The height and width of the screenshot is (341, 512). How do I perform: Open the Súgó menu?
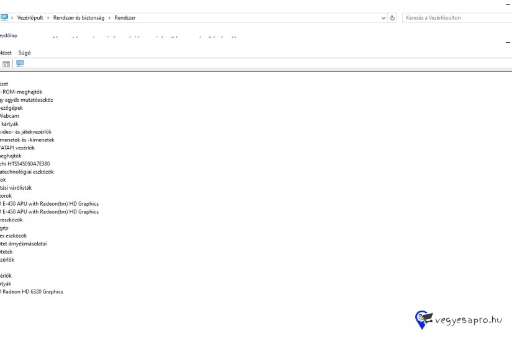[x=25, y=53]
